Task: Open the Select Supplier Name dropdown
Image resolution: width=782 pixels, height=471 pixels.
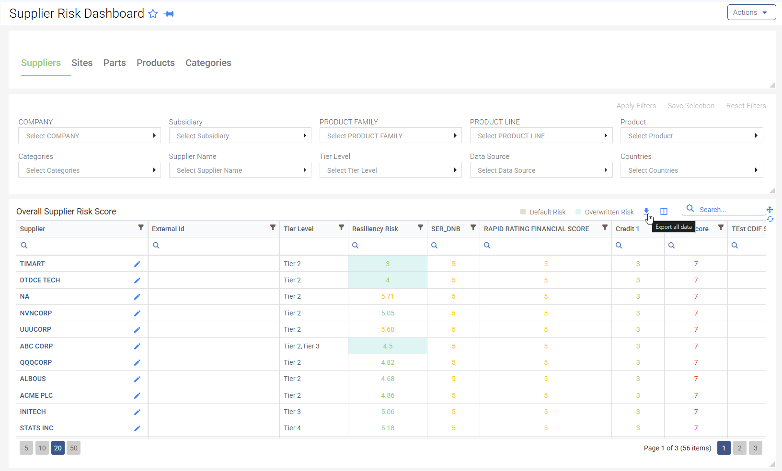Action: pos(240,170)
